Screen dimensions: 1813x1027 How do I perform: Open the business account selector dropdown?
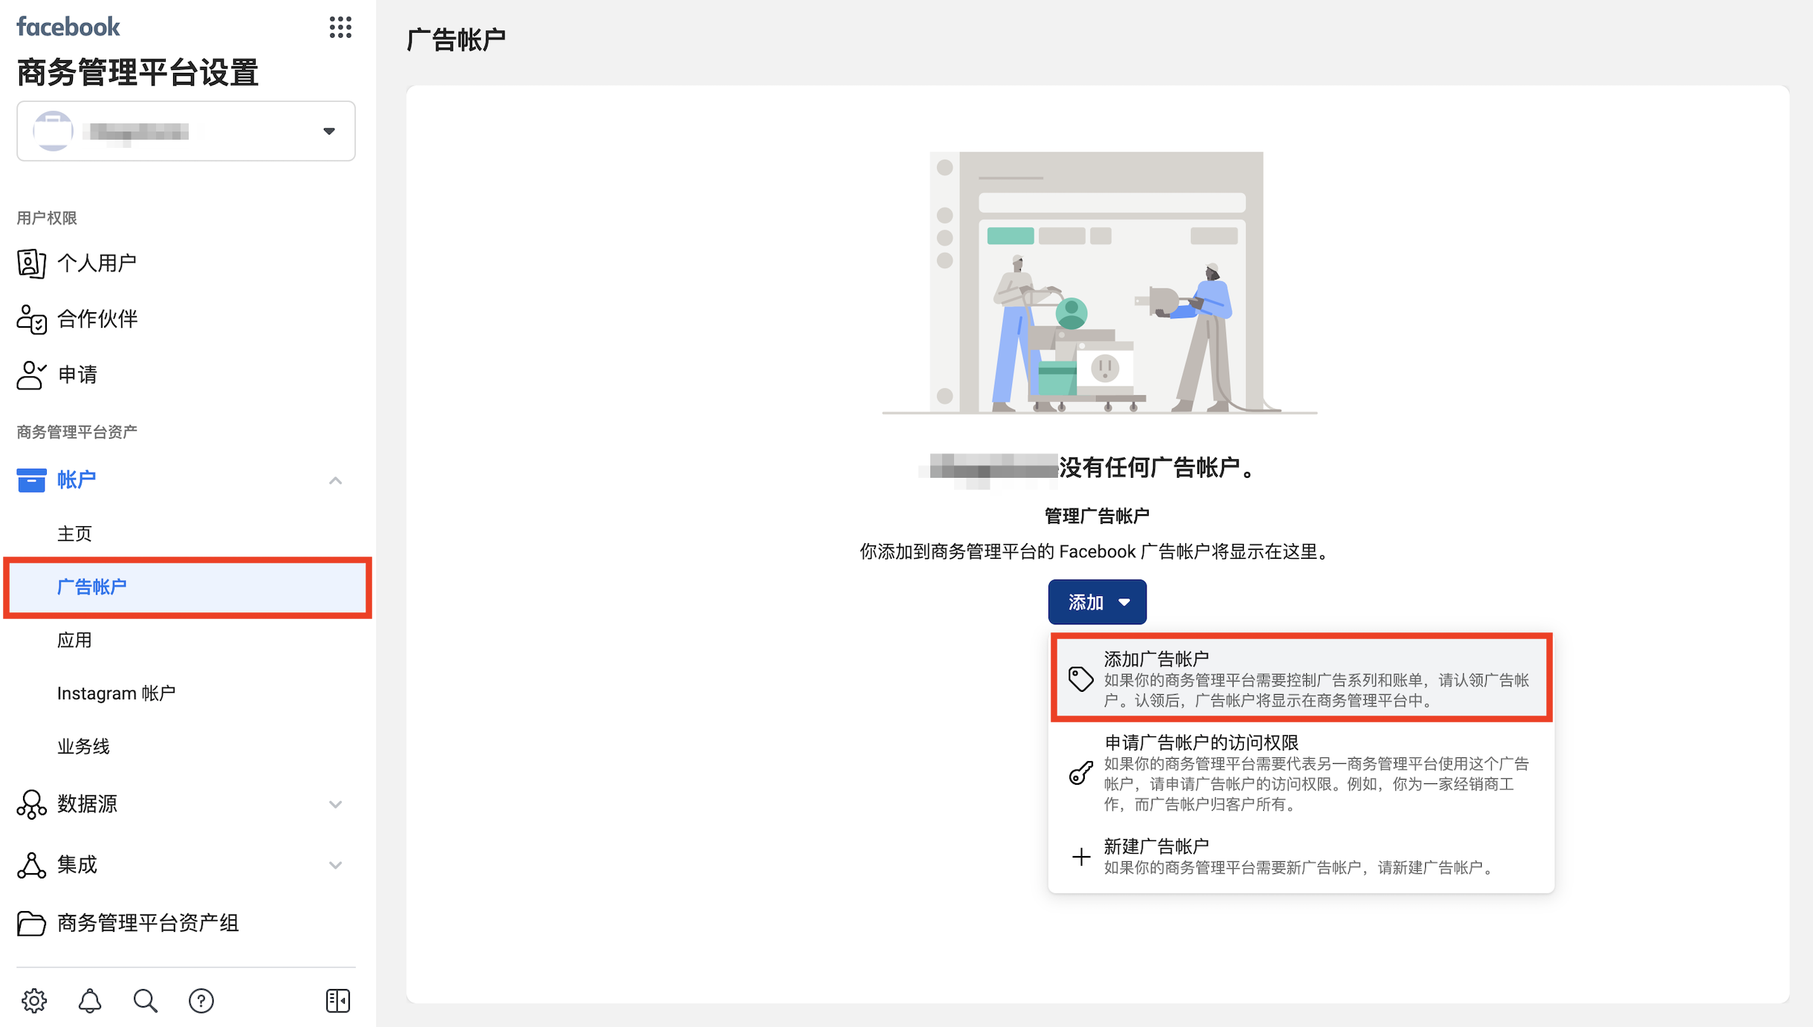pos(186,131)
